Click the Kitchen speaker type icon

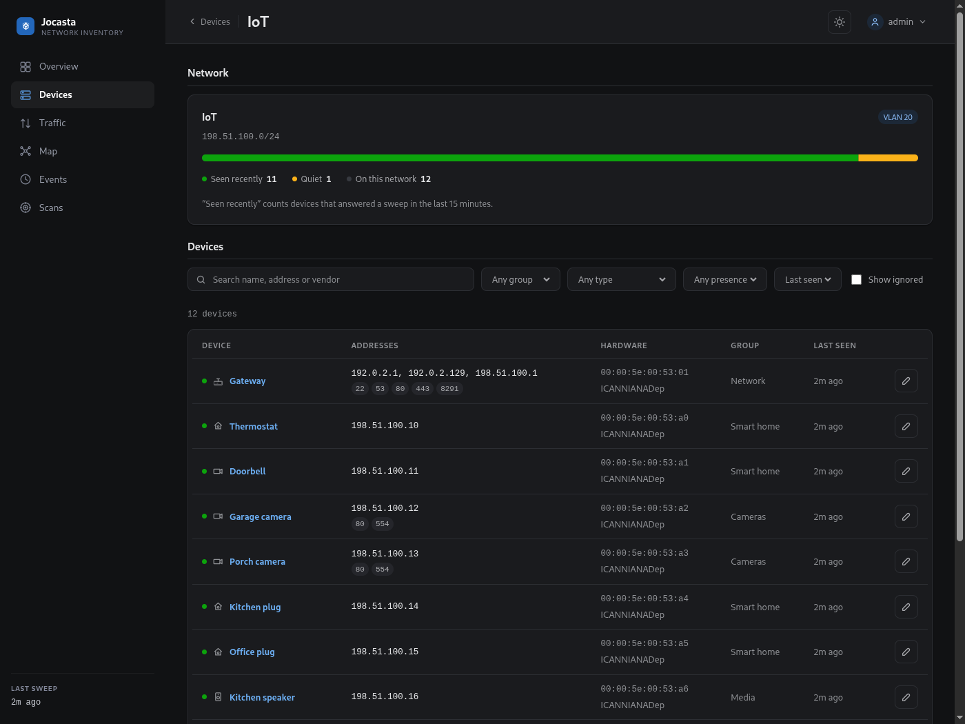(x=218, y=697)
